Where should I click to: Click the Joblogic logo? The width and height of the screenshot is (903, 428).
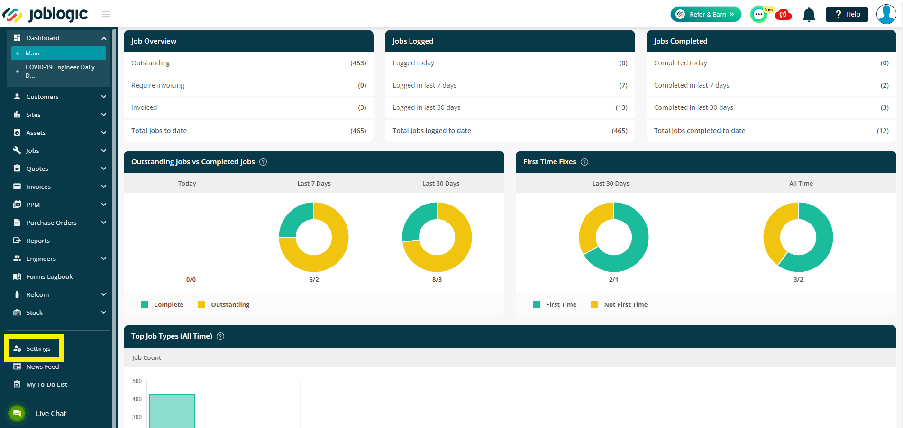[46, 14]
